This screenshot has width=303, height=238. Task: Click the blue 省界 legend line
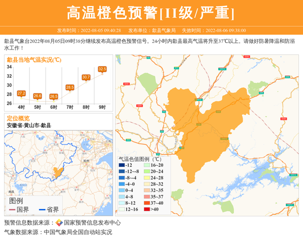(41, 210)
